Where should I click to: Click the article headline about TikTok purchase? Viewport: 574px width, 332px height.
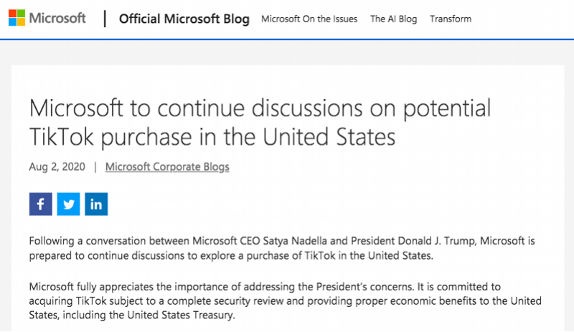[x=260, y=123]
